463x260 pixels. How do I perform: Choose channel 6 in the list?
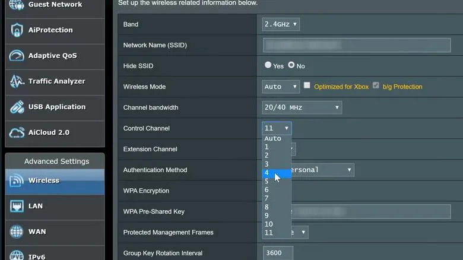pos(277,190)
